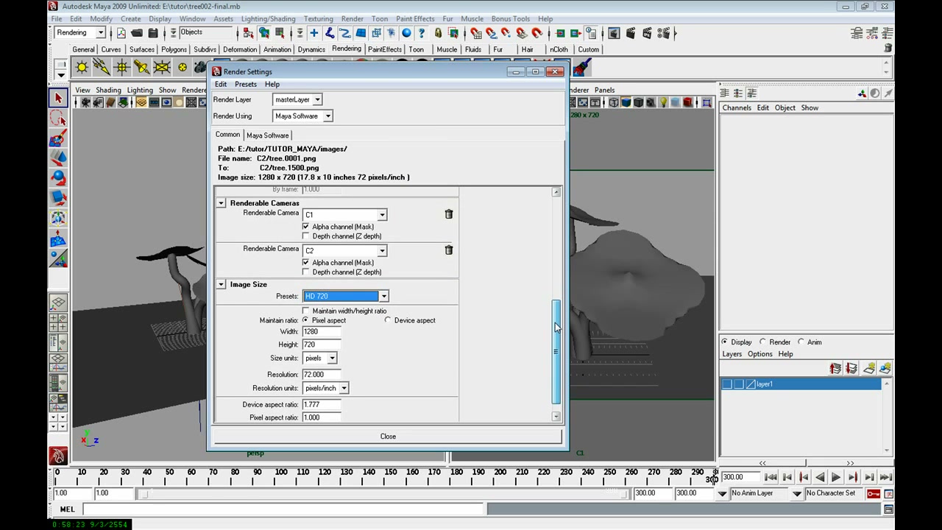The height and width of the screenshot is (530, 942).
Task: Choose the Paint Selection tool
Action: pyautogui.click(x=58, y=138)
